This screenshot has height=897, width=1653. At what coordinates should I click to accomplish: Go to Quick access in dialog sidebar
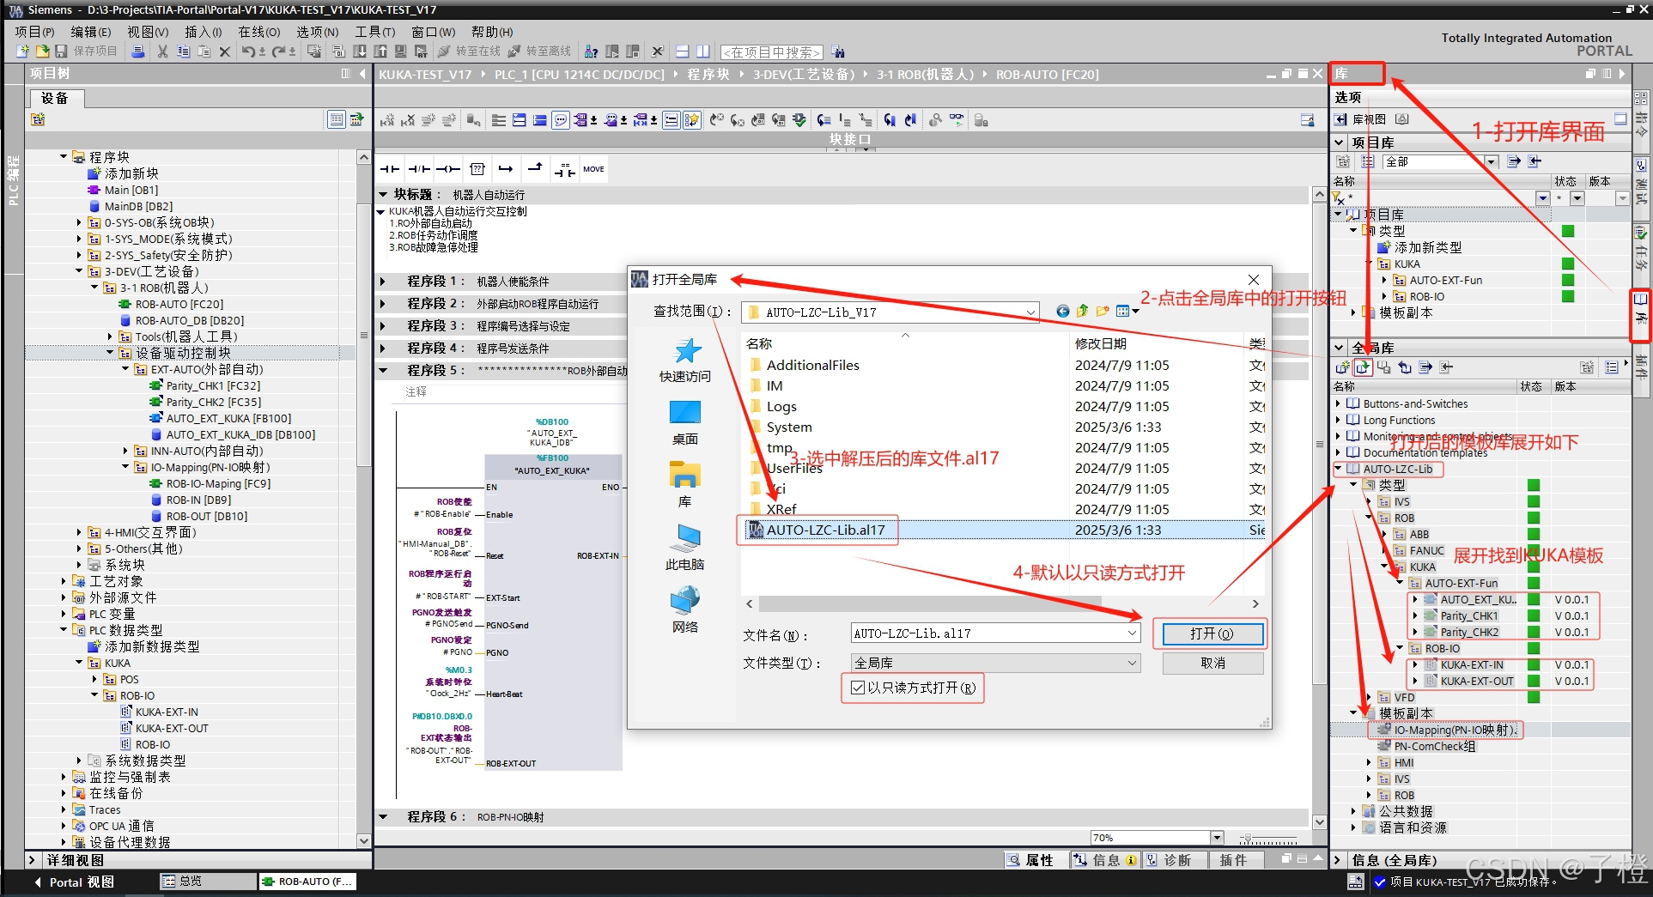point(685,361)
